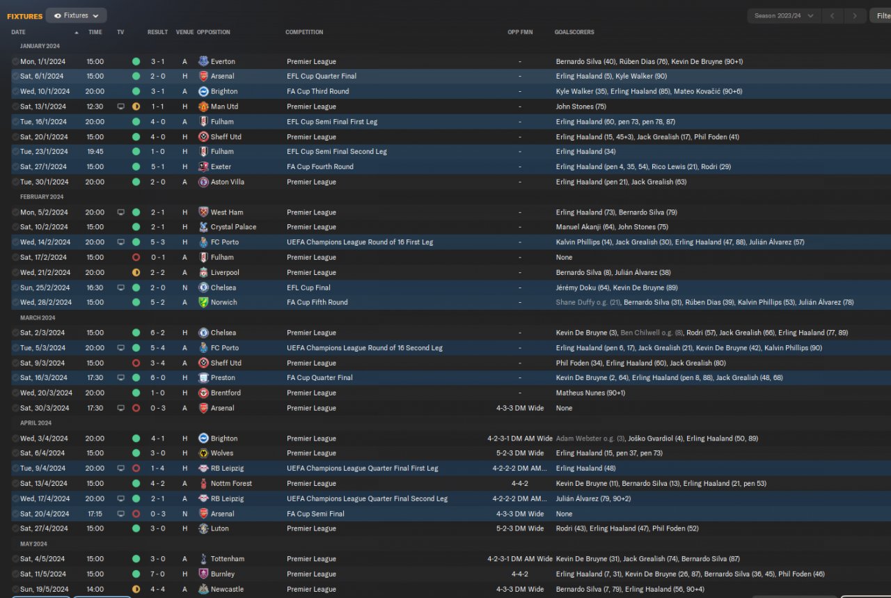Click the red loss indicator on the 17/2/2024 Fulham row

tap(136, 257)
